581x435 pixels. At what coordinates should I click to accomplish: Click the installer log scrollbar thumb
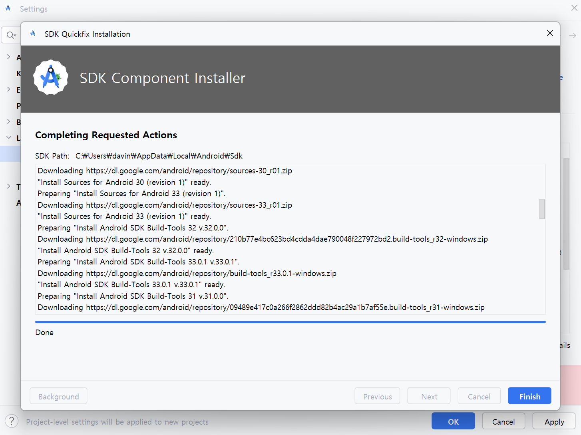(x=542, y=209)
